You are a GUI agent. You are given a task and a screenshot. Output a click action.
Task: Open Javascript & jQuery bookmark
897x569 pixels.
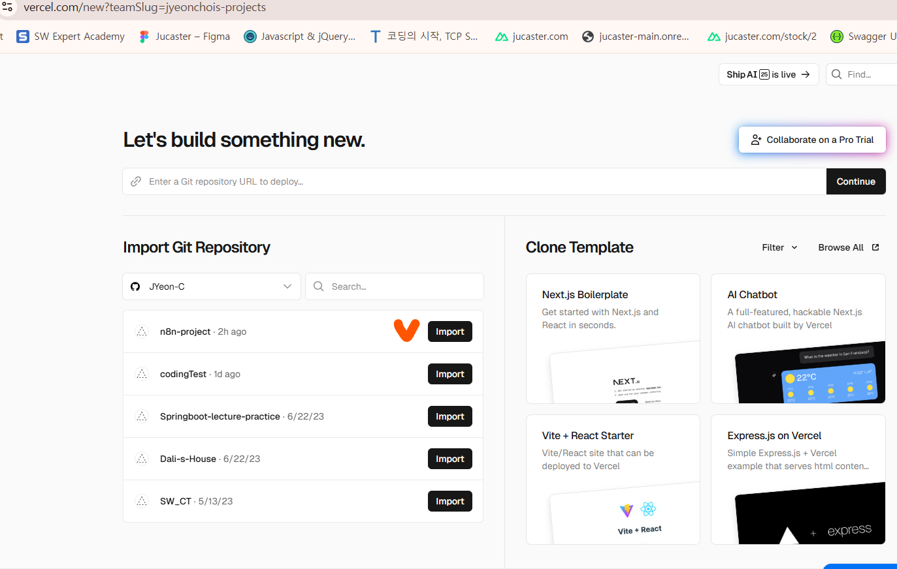tap(300, 37)
